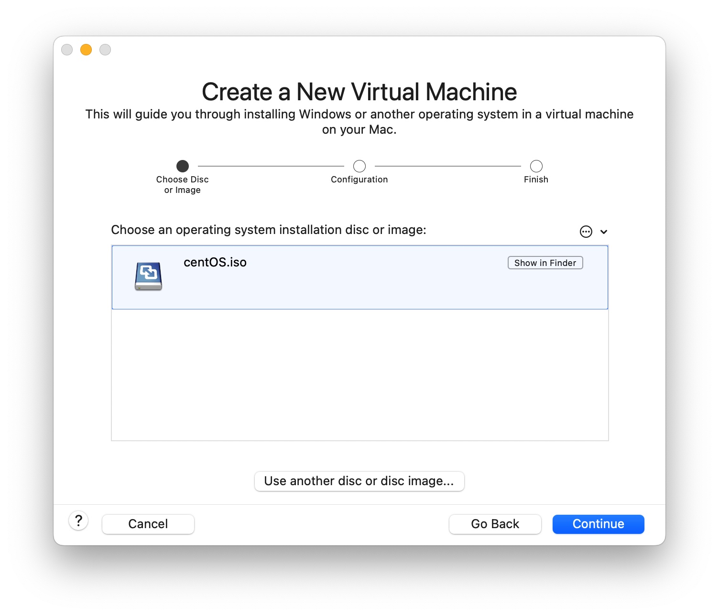The width and height of the screenshot is (719, 616).
Task: Click the Choose Disc or Image label
Action: point(183,185)
